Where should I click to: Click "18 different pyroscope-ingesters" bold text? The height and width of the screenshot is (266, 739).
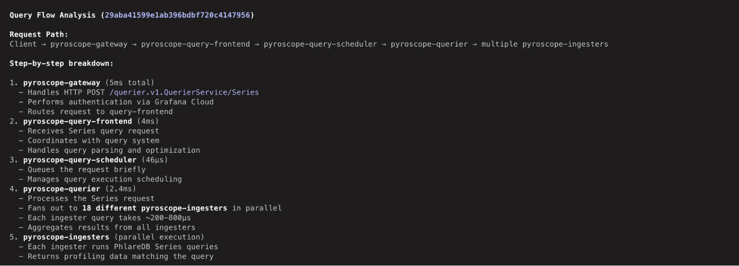tap(155, 208)
